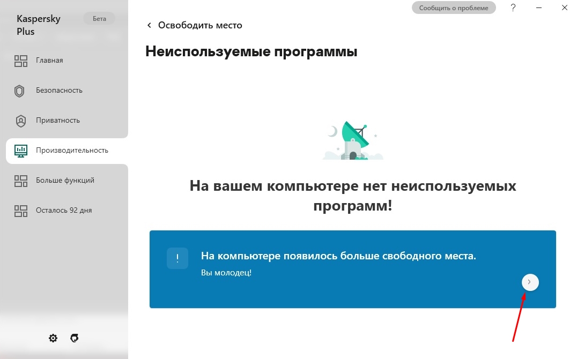Switch to Больше функций menu item
The width and height of the screenshot is (577, 359).
65,181
